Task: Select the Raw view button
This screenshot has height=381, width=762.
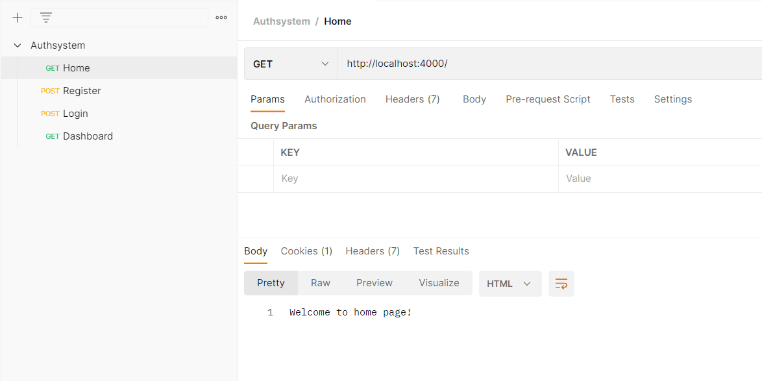Action: tap(320, 284)
